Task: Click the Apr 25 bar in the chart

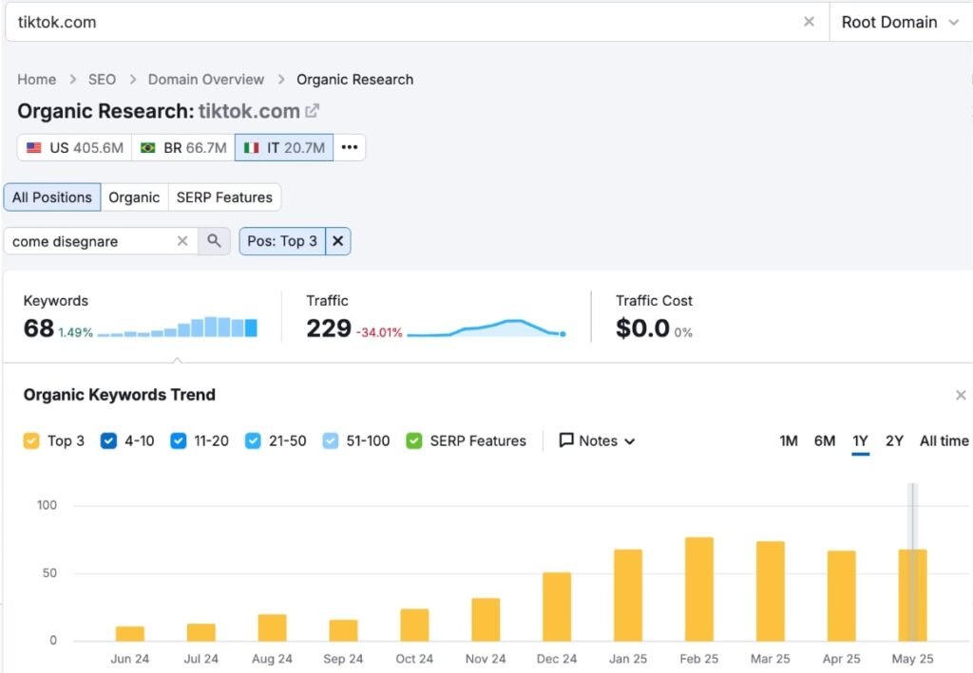Action: [x=842, y=595]
